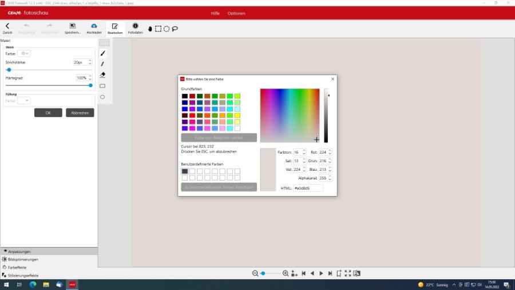
Task: Expand the Anpassungen section
Action: coord(49,252)
